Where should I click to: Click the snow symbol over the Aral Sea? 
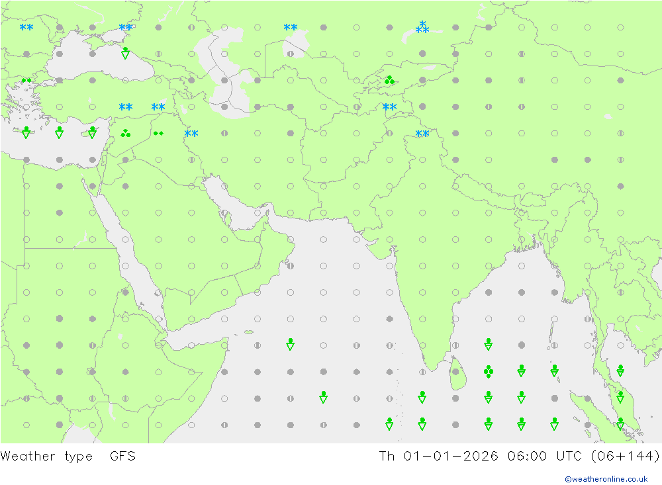click(291, 27)
